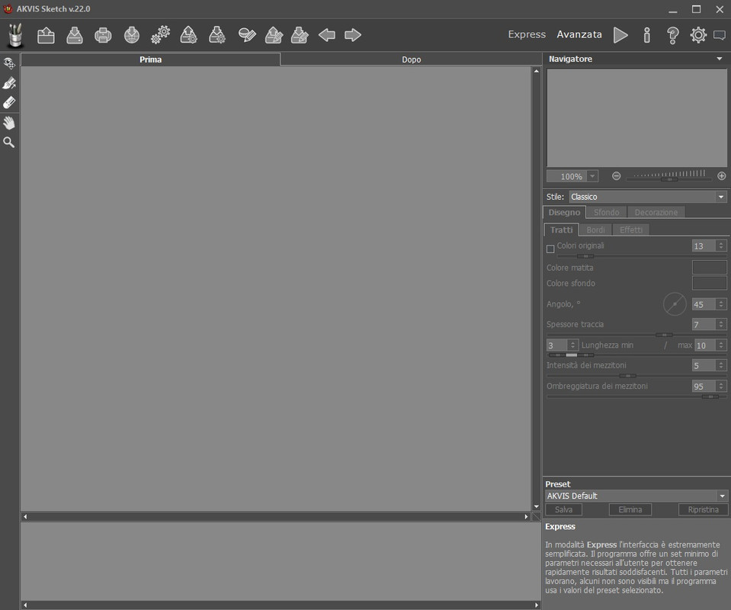Select the Preview Window tool
731x610 pixels.
tap(9, 63)
